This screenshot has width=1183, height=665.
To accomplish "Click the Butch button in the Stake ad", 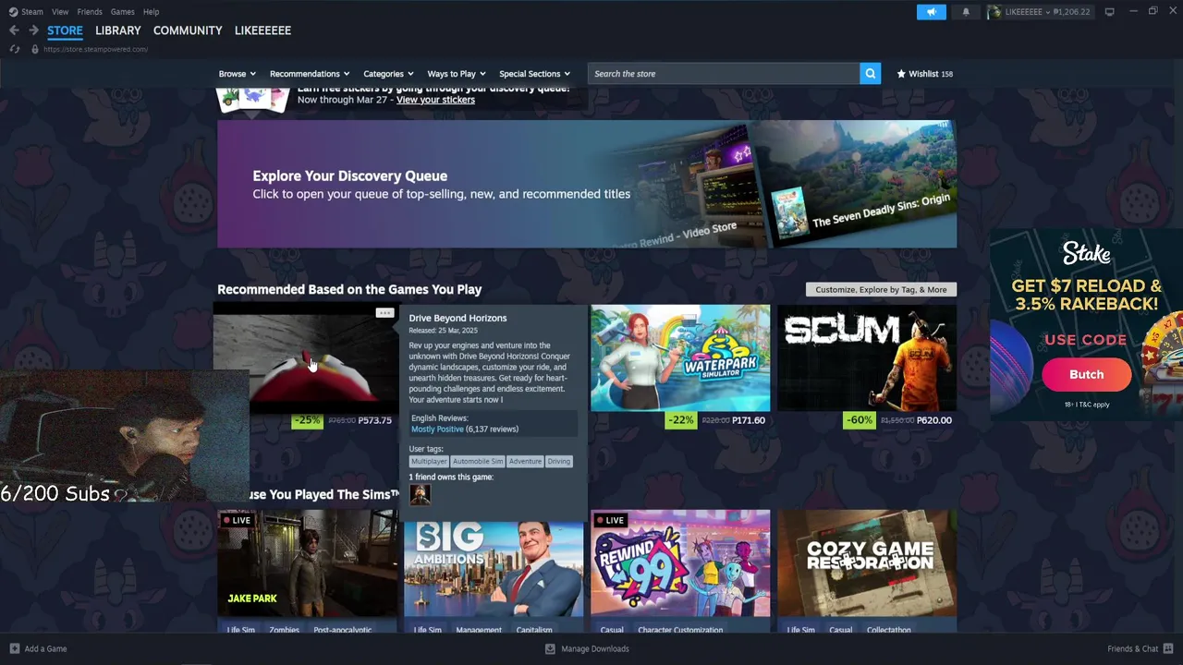I will click(1086, 374).
